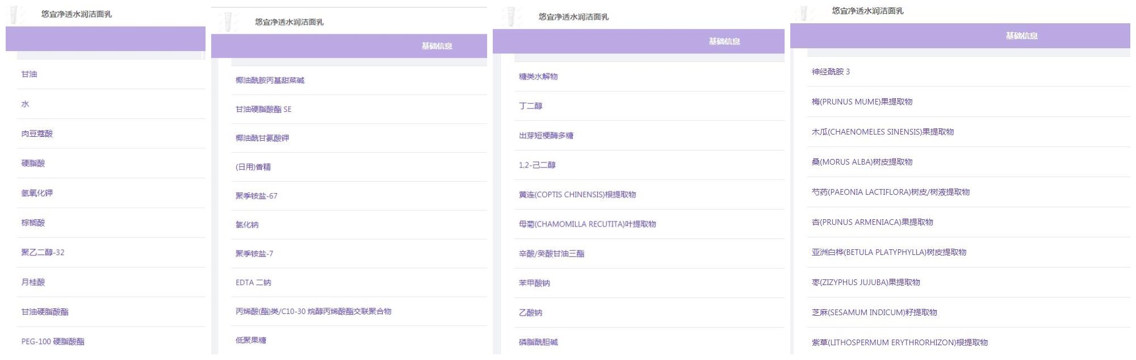Click the 肉豆蔻酸 ingredient
The height and width of the screenshot is (360, 1136).
click(x=37, y=134)
